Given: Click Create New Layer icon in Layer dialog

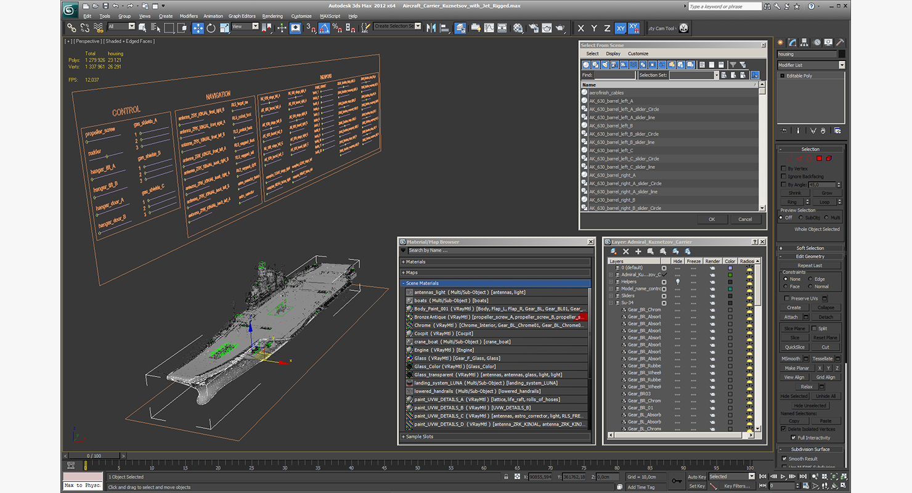Looking at the screenshot, I should pos(613,251).
